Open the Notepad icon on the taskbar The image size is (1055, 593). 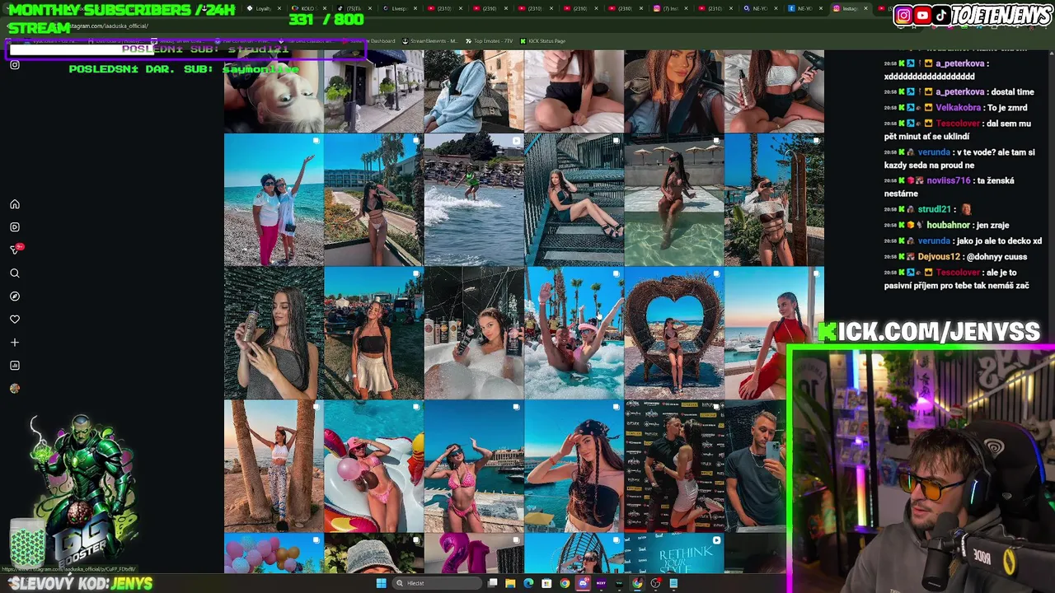pos(673,583)
